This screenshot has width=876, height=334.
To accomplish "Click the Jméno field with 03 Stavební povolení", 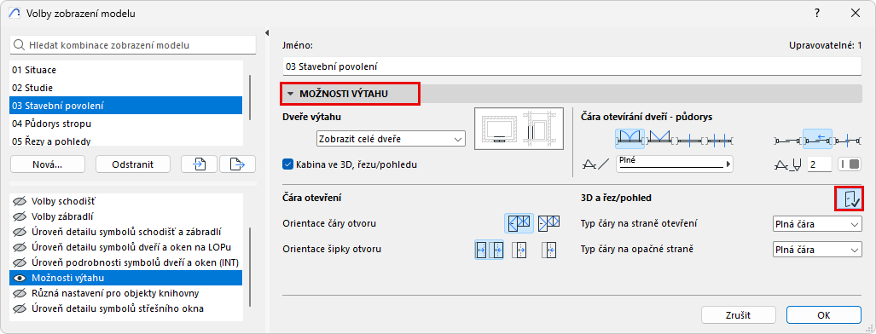I will point(572,66).
